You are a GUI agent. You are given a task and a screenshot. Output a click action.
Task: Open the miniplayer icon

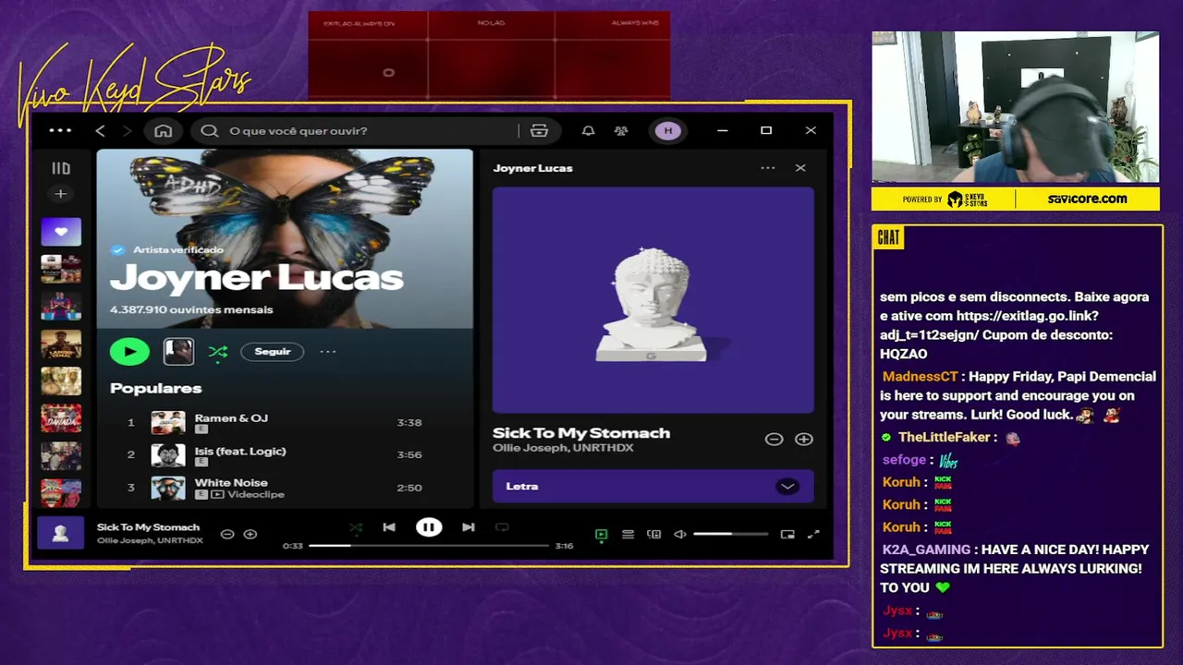click(x=787, y=534)
